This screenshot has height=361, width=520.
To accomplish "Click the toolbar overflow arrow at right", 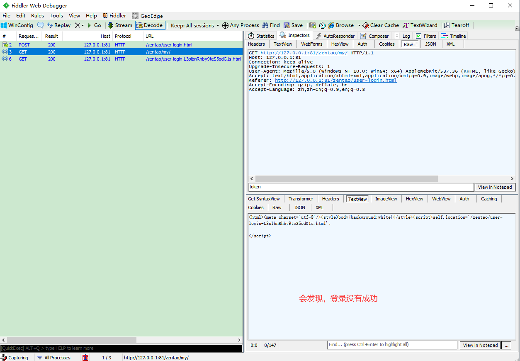I will coord(517,28).
